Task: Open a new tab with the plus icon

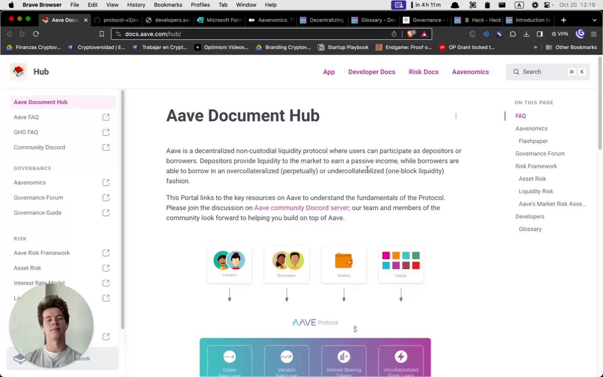Action: tap(563, 20)
